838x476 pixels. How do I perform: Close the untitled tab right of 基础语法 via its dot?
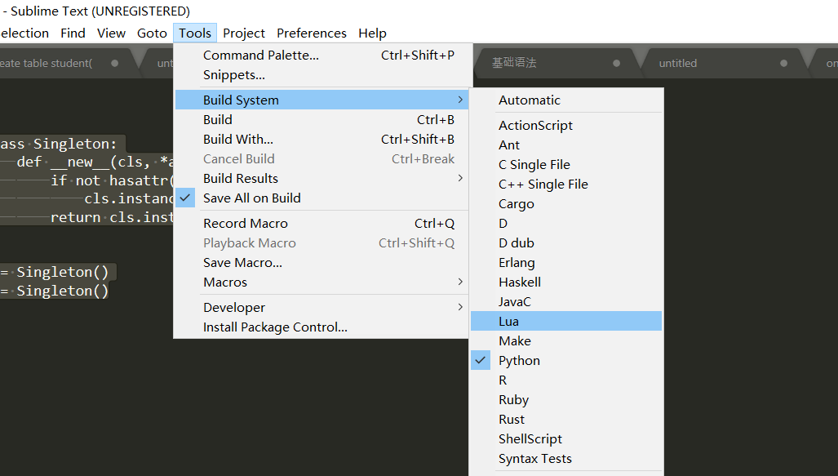tap(783, 63)
